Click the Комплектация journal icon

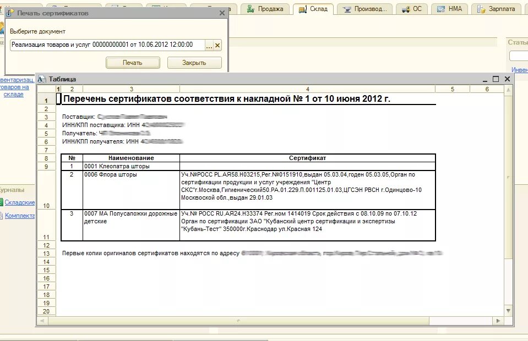1,216
